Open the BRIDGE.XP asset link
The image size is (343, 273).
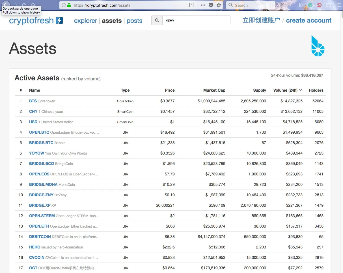40,205
